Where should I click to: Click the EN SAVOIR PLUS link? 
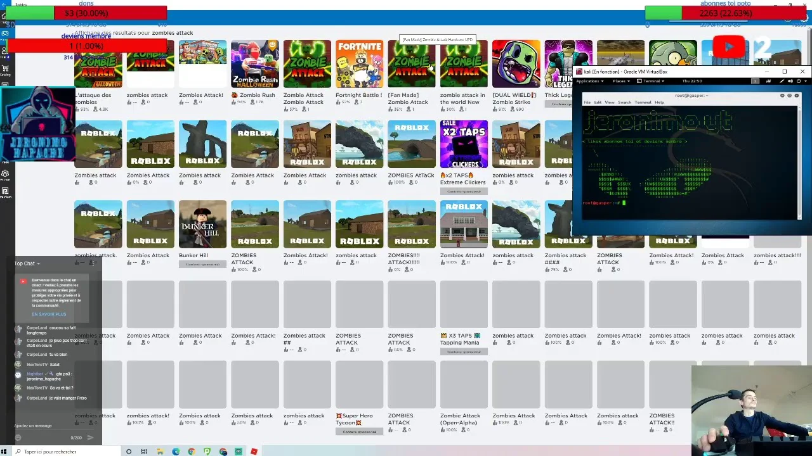coord(49,314)
